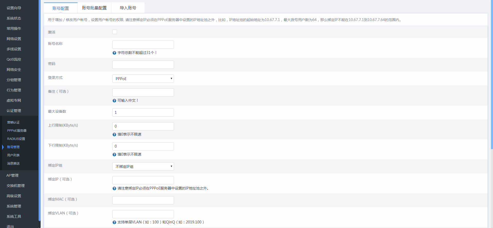Focus the 绑定IP input field
The width and height of the screenshot is (493, 228).
click(143, 180)
